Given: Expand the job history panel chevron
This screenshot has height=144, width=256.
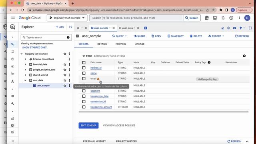Looking at the screenshot, I should click(x=247, y=141).
